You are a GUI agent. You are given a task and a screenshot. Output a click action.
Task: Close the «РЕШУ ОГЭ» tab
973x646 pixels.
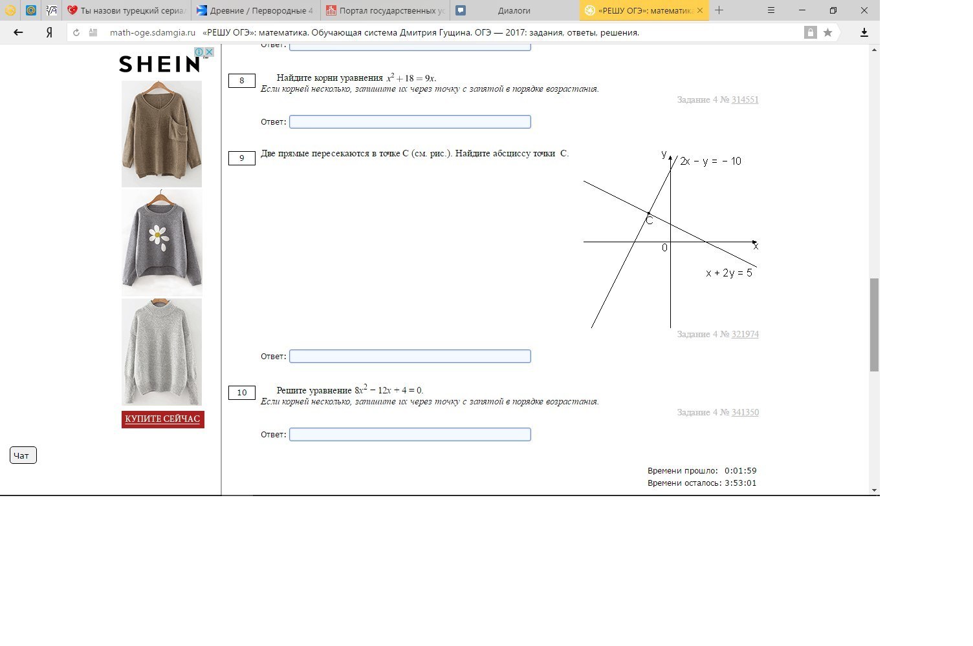701,10
